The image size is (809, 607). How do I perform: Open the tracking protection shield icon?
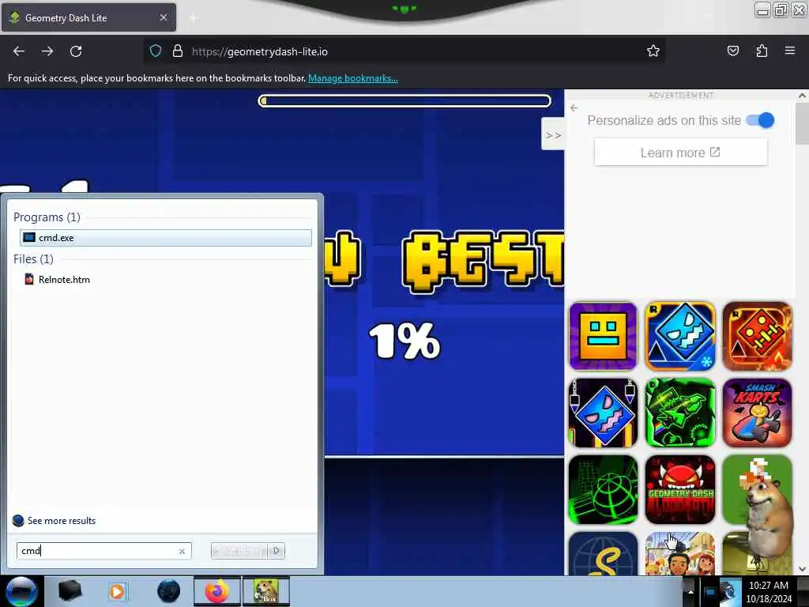click(x=156, y=51)
